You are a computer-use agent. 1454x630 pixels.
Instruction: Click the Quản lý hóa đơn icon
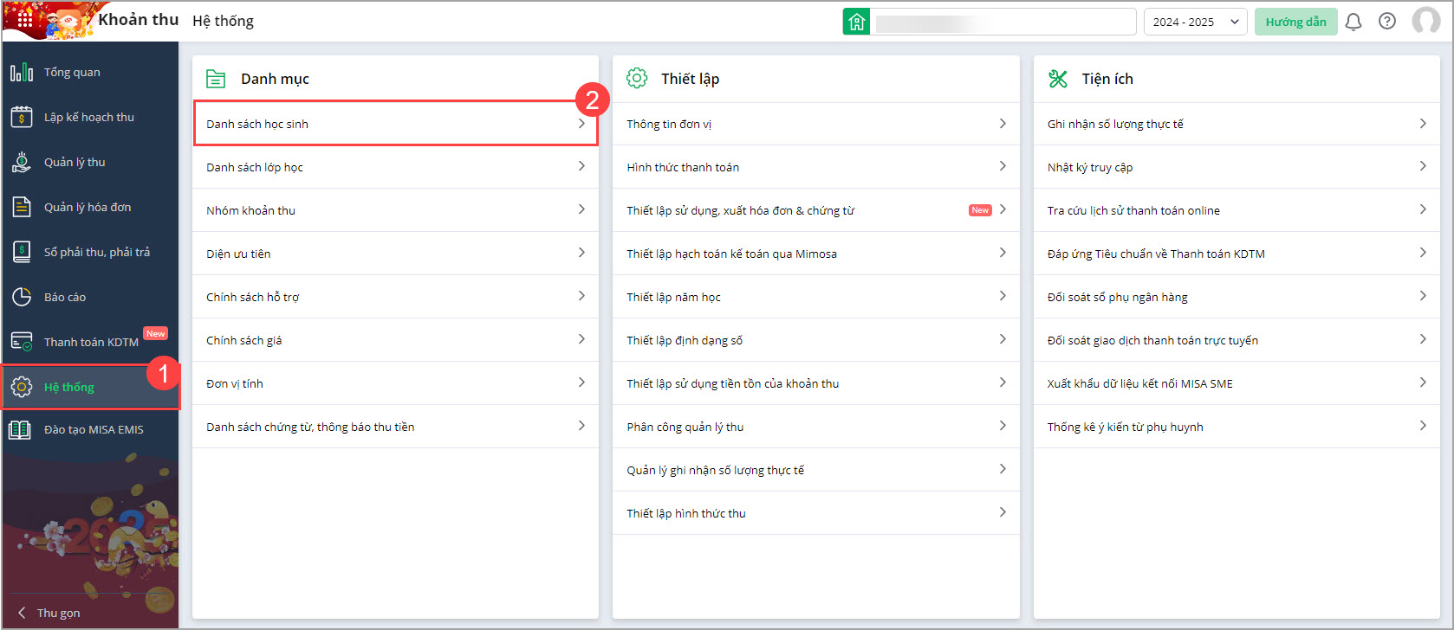coord(22,207)
